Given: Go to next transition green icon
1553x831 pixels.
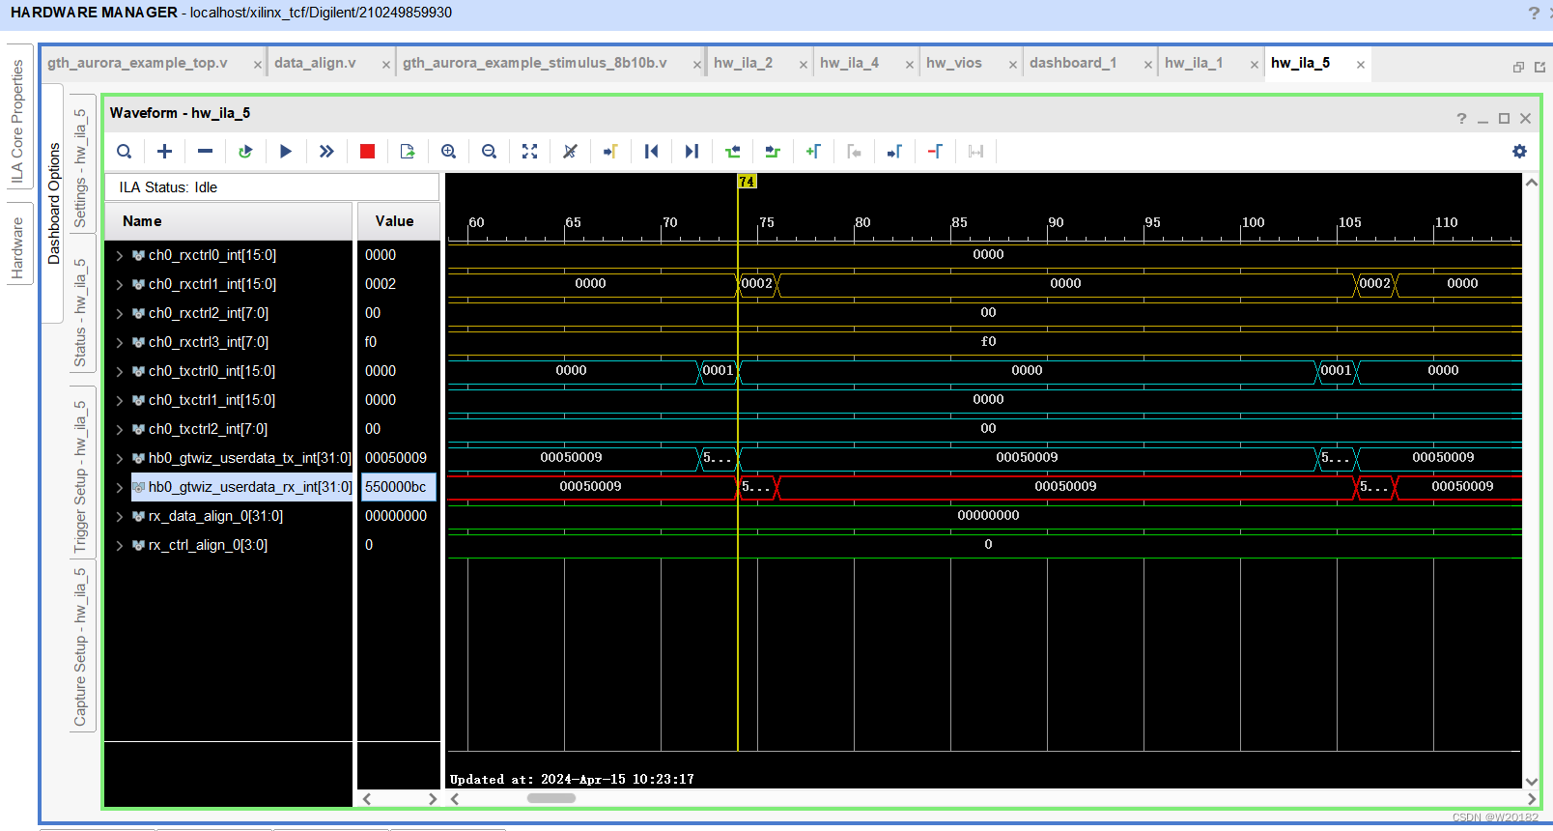Looking at the screenshot, I should pos(773,152).
